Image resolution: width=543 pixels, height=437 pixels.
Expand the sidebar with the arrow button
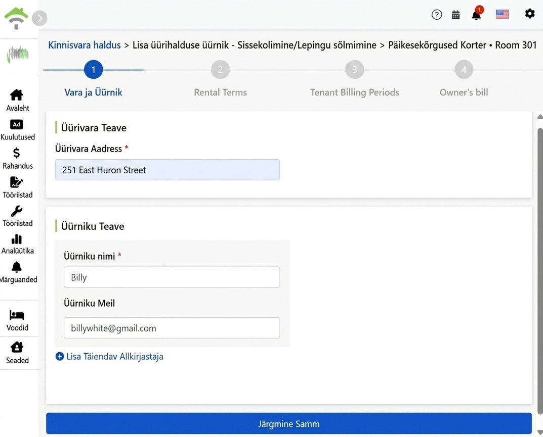click(39, 18)
